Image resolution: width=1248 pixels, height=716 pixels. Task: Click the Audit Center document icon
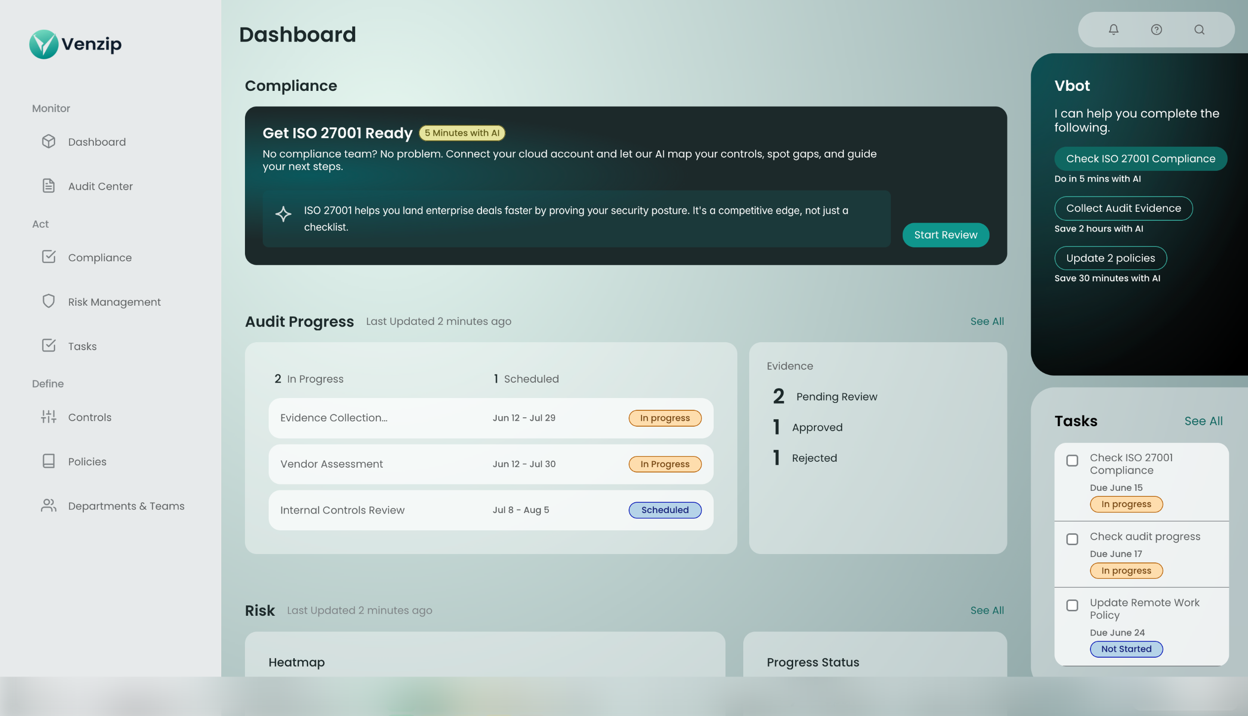pyautogui.click(x=48, y=186)
